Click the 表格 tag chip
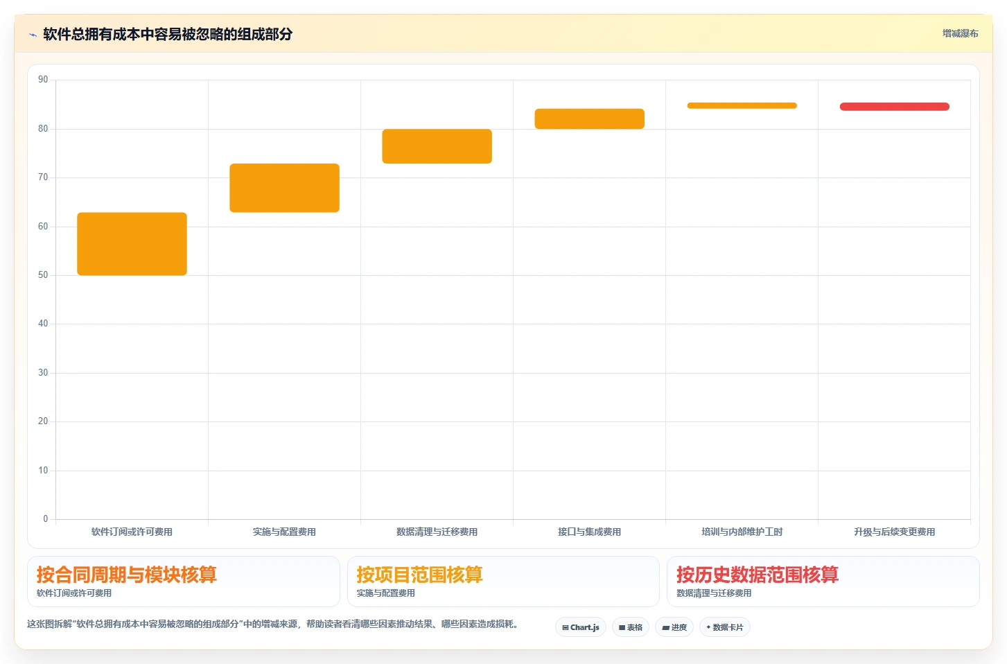1007x664 pixels. coord(631,627)
